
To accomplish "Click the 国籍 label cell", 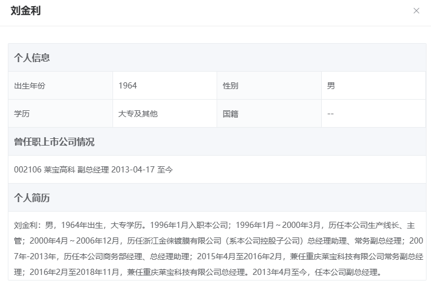I will 269,114.
